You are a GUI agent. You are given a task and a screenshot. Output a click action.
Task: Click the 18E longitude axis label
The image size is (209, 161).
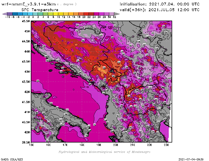[x=82, y=145]
